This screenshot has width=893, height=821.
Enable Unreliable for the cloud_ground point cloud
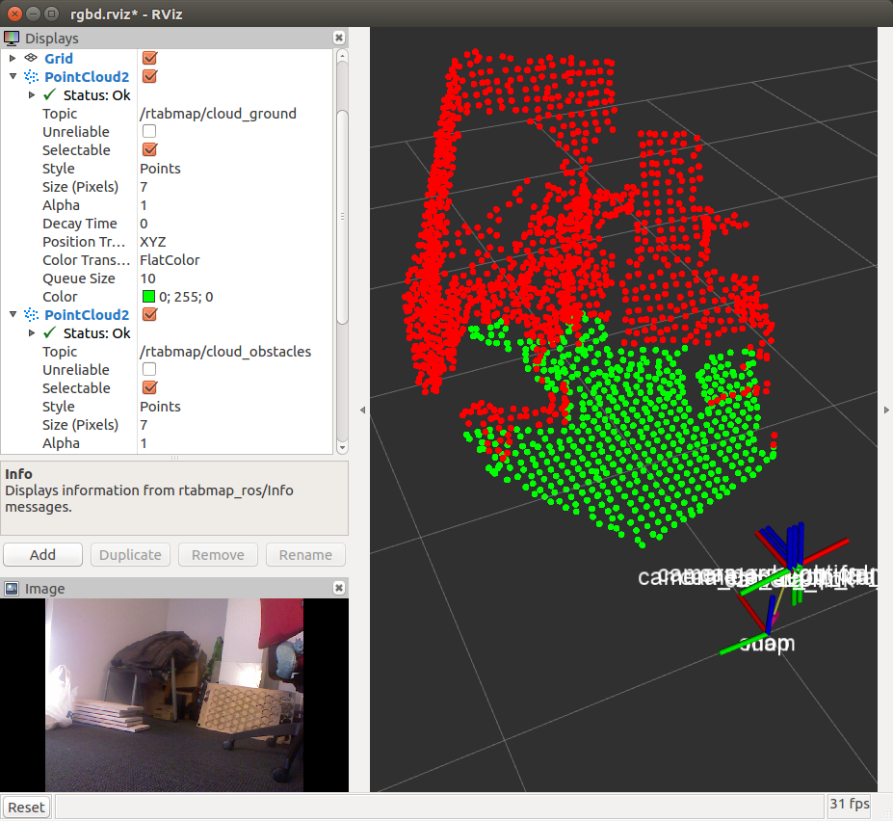(149, 132)
